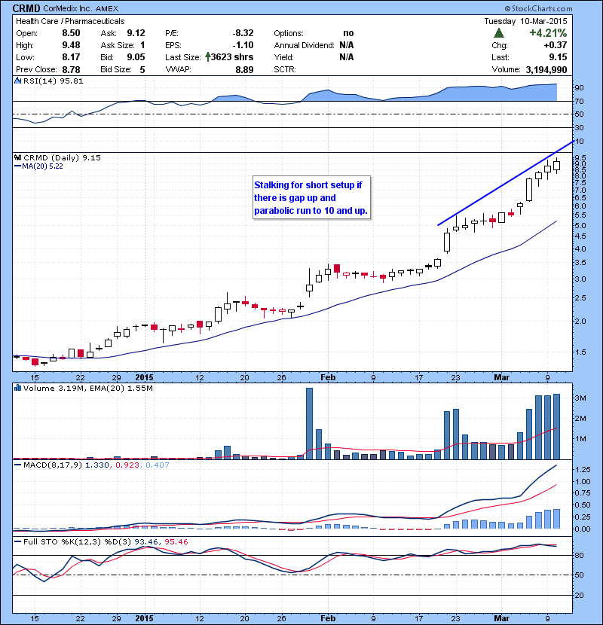Click the 'SCTR:' label
Viewport: 603px width, 625px height.
(x=285, y=70)
